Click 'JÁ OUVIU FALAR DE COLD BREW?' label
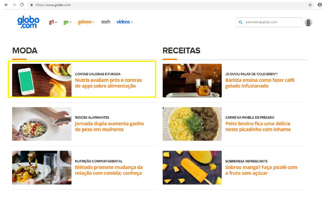 coord(252,74)
